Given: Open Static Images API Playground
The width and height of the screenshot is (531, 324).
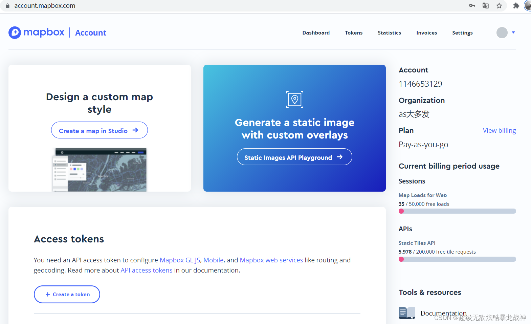Looking at the screenshot, I should coord(294,157).
